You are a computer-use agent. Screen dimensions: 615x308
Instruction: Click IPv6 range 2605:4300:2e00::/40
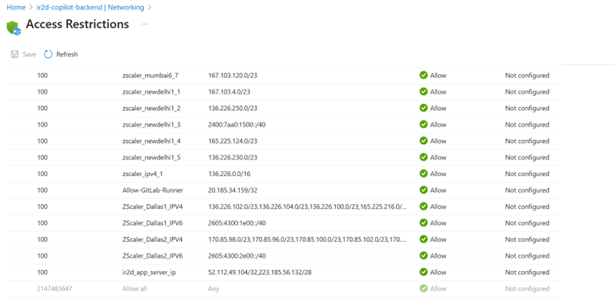(x=237, y=256)
